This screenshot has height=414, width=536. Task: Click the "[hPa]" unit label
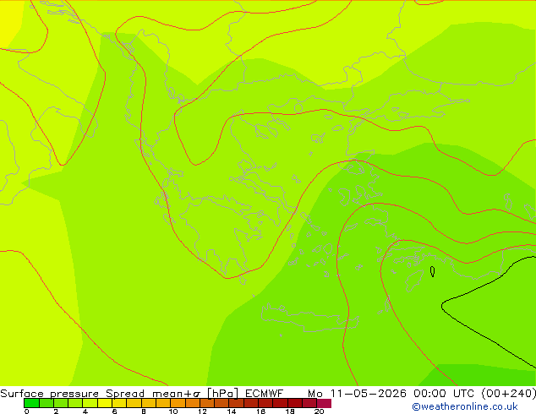click(x=222, y=394)
